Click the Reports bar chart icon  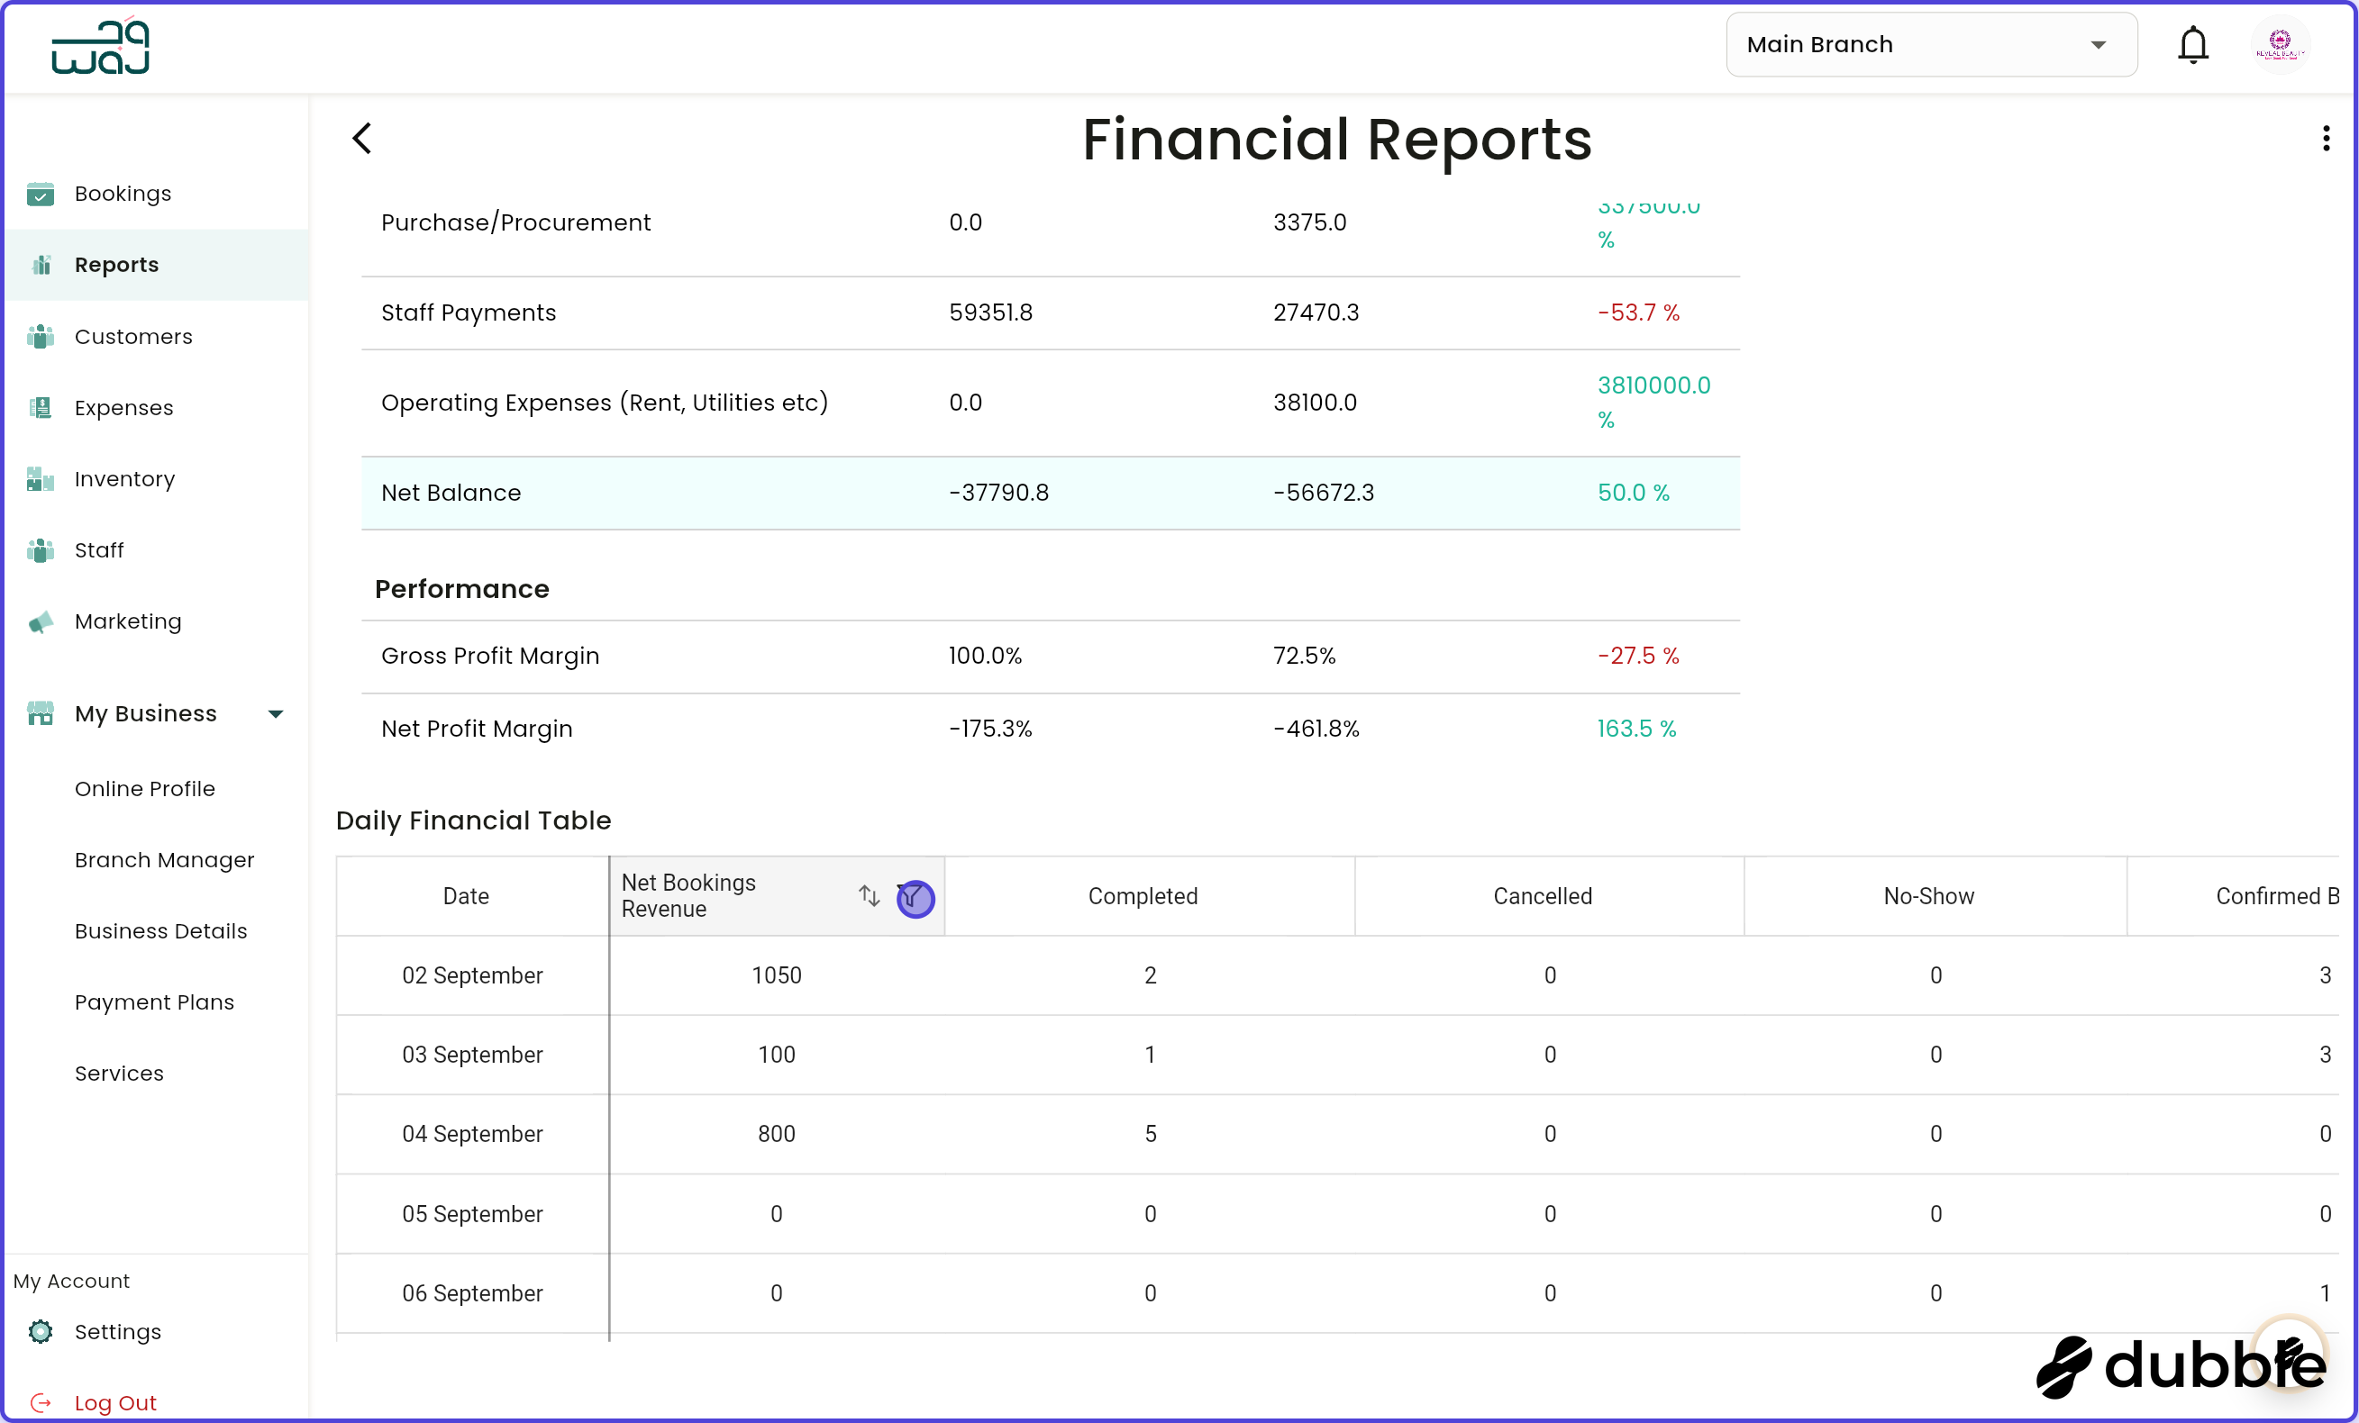coord(41,264)
